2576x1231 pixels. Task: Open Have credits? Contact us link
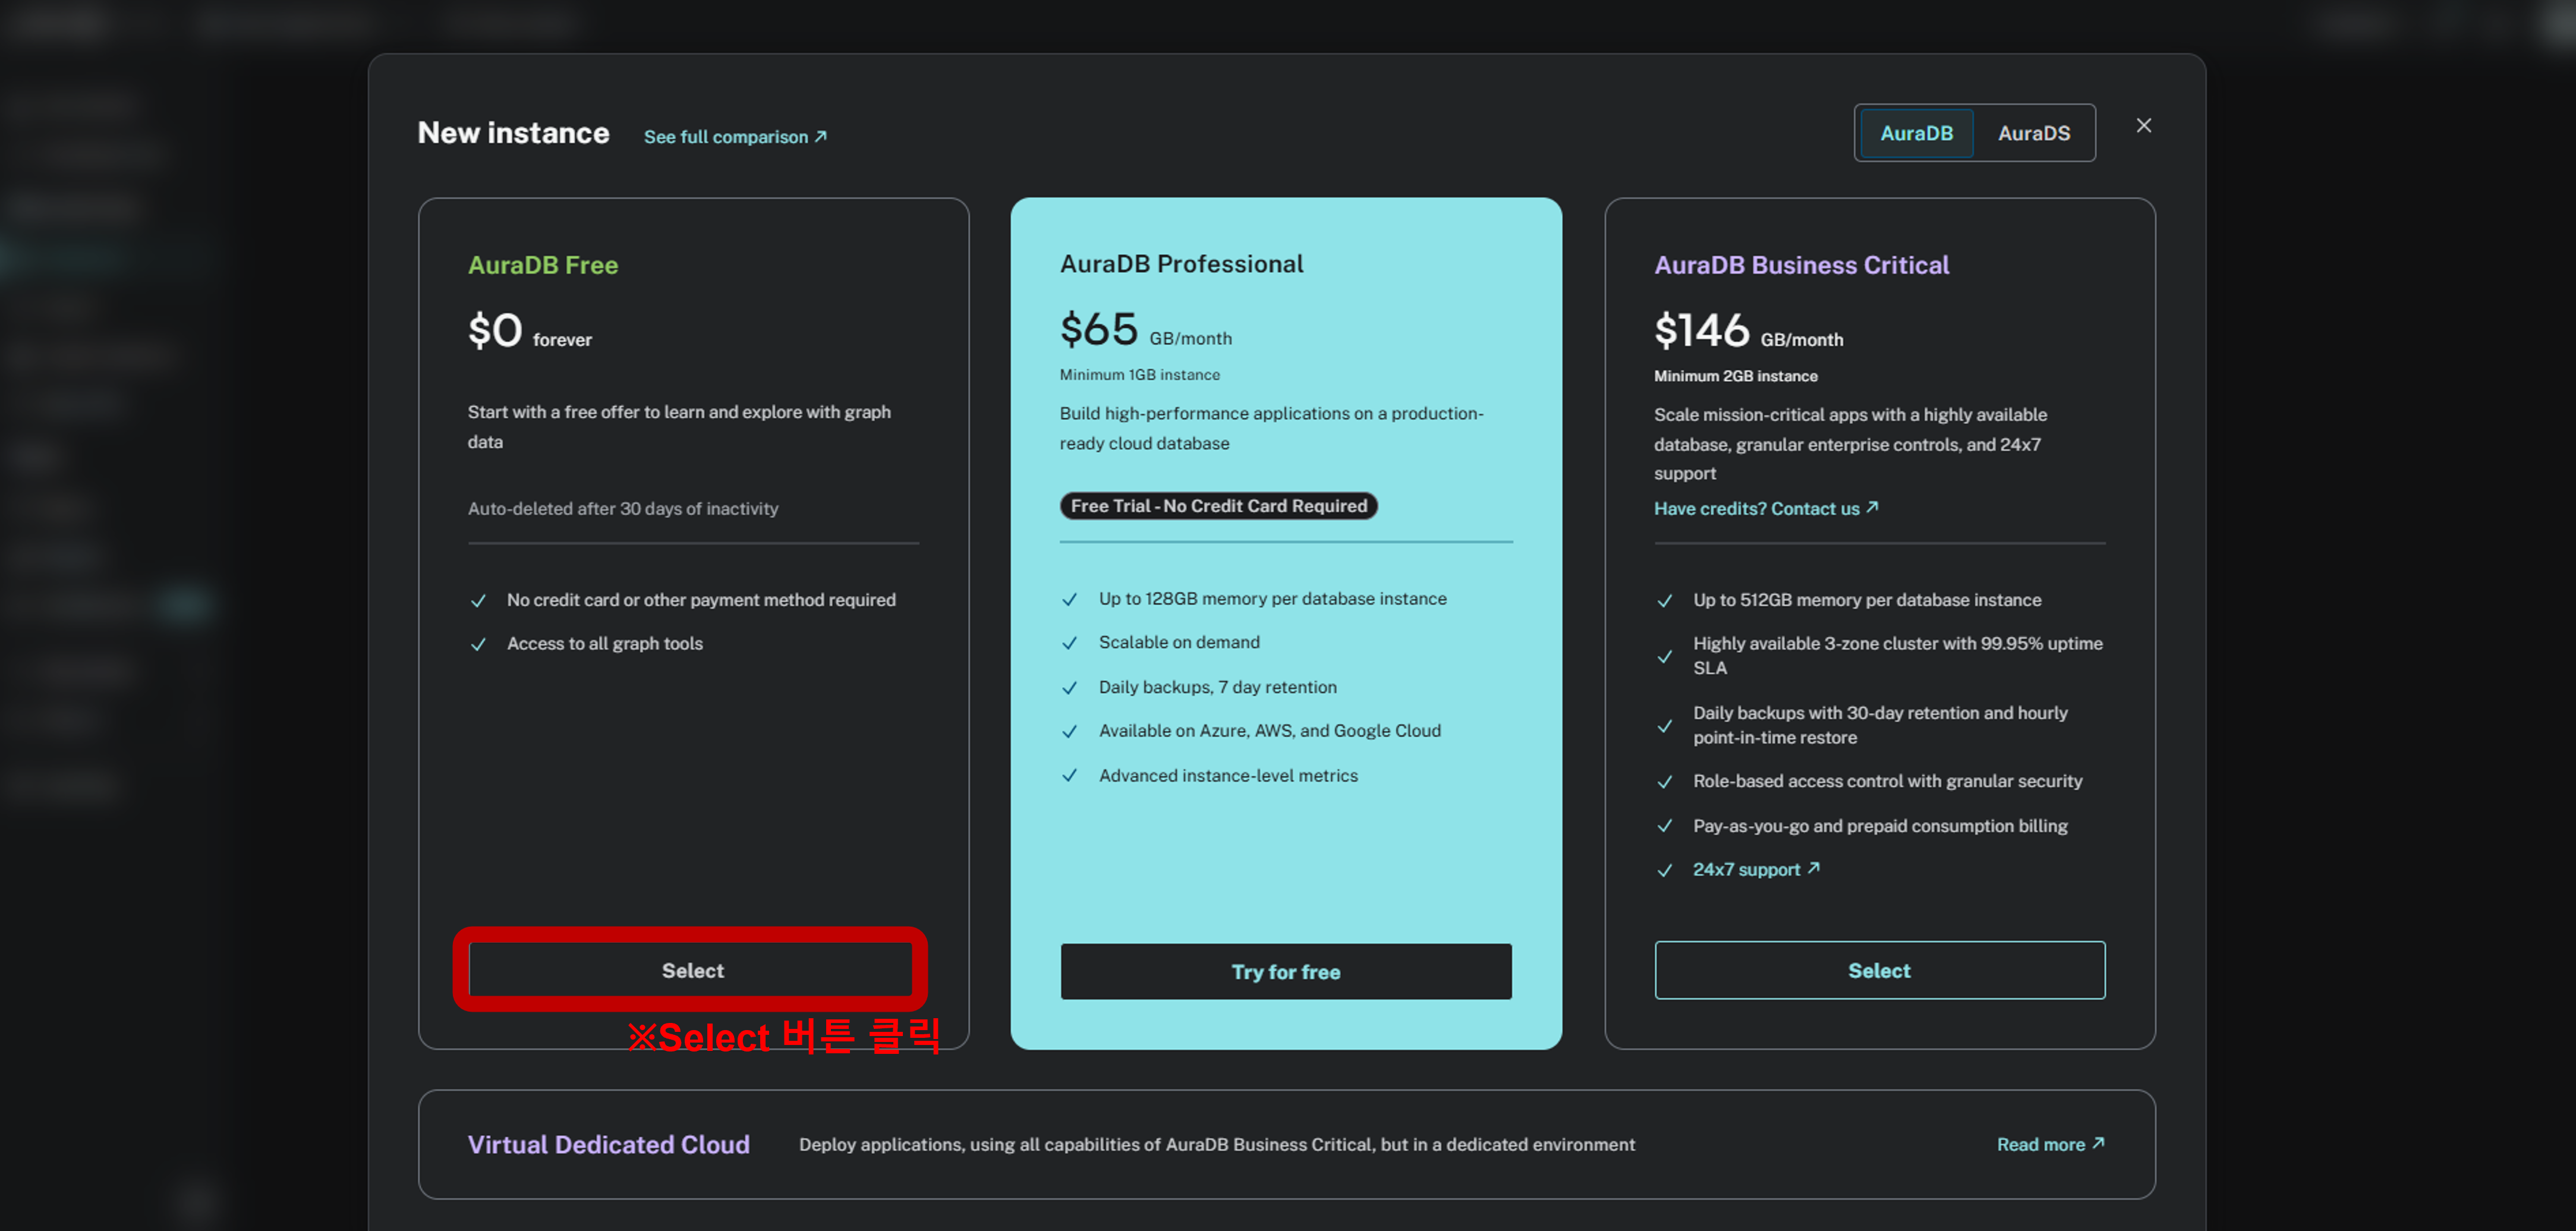pos(1765,508)
